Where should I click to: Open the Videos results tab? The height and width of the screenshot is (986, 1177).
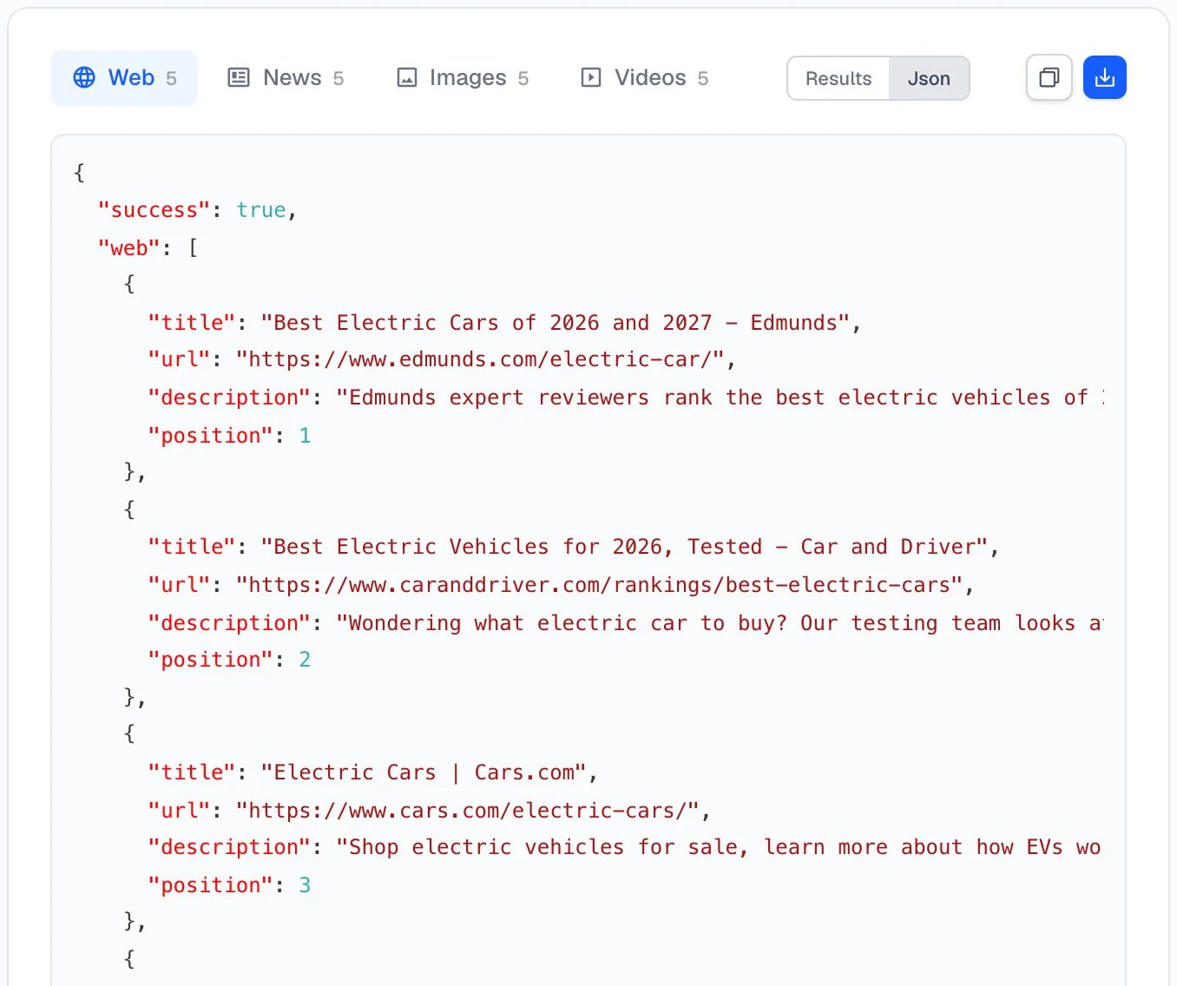pos(644,78)
